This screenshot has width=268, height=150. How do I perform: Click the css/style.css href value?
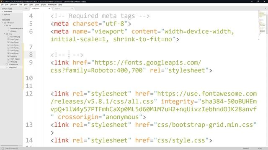click(181, 140)
